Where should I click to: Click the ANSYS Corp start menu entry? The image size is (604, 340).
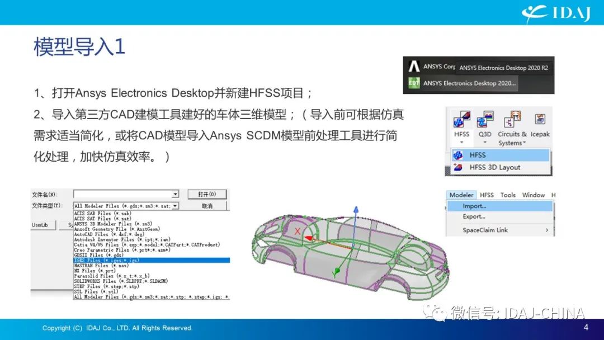[x=439, y=67]
